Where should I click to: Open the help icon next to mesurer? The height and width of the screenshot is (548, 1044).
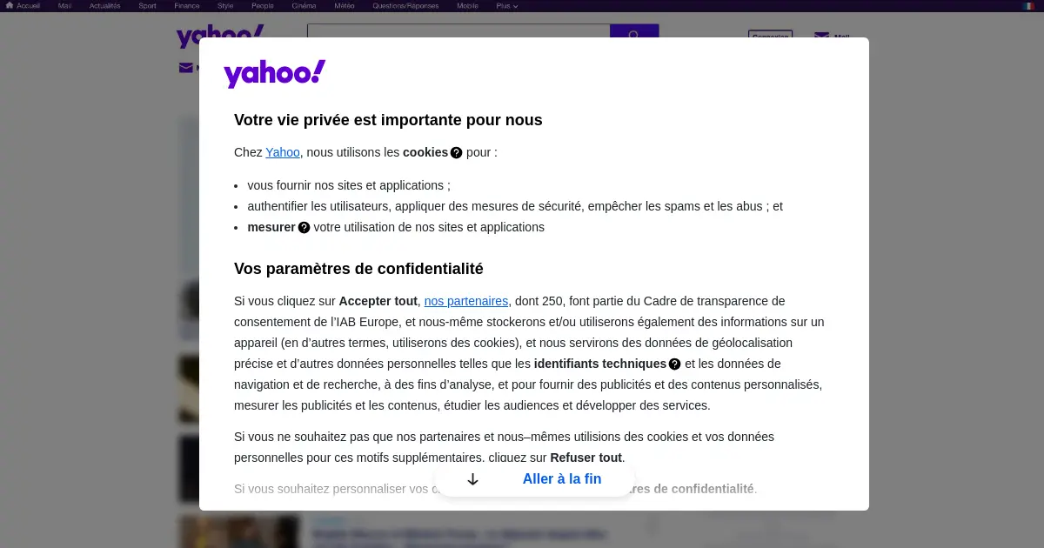point(304,228)
